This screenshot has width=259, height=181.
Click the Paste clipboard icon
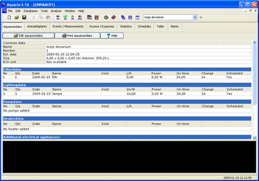tap(48, 18)
